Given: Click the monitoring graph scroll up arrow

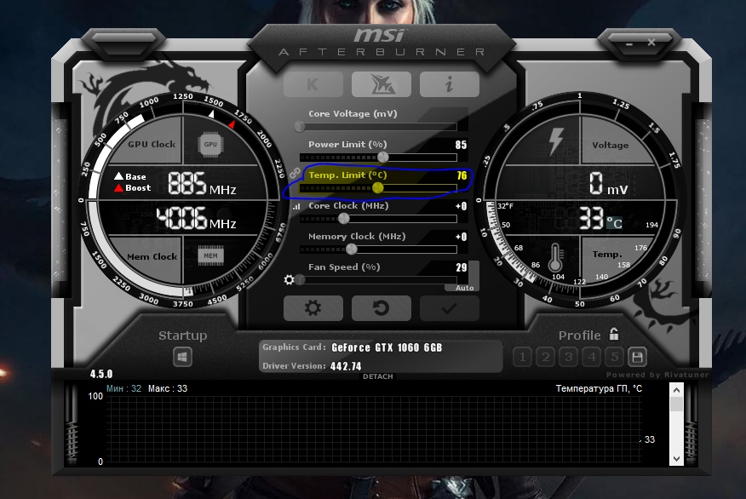Looking at the screenshot, I should pyautogui.click(x=676, y=391).
